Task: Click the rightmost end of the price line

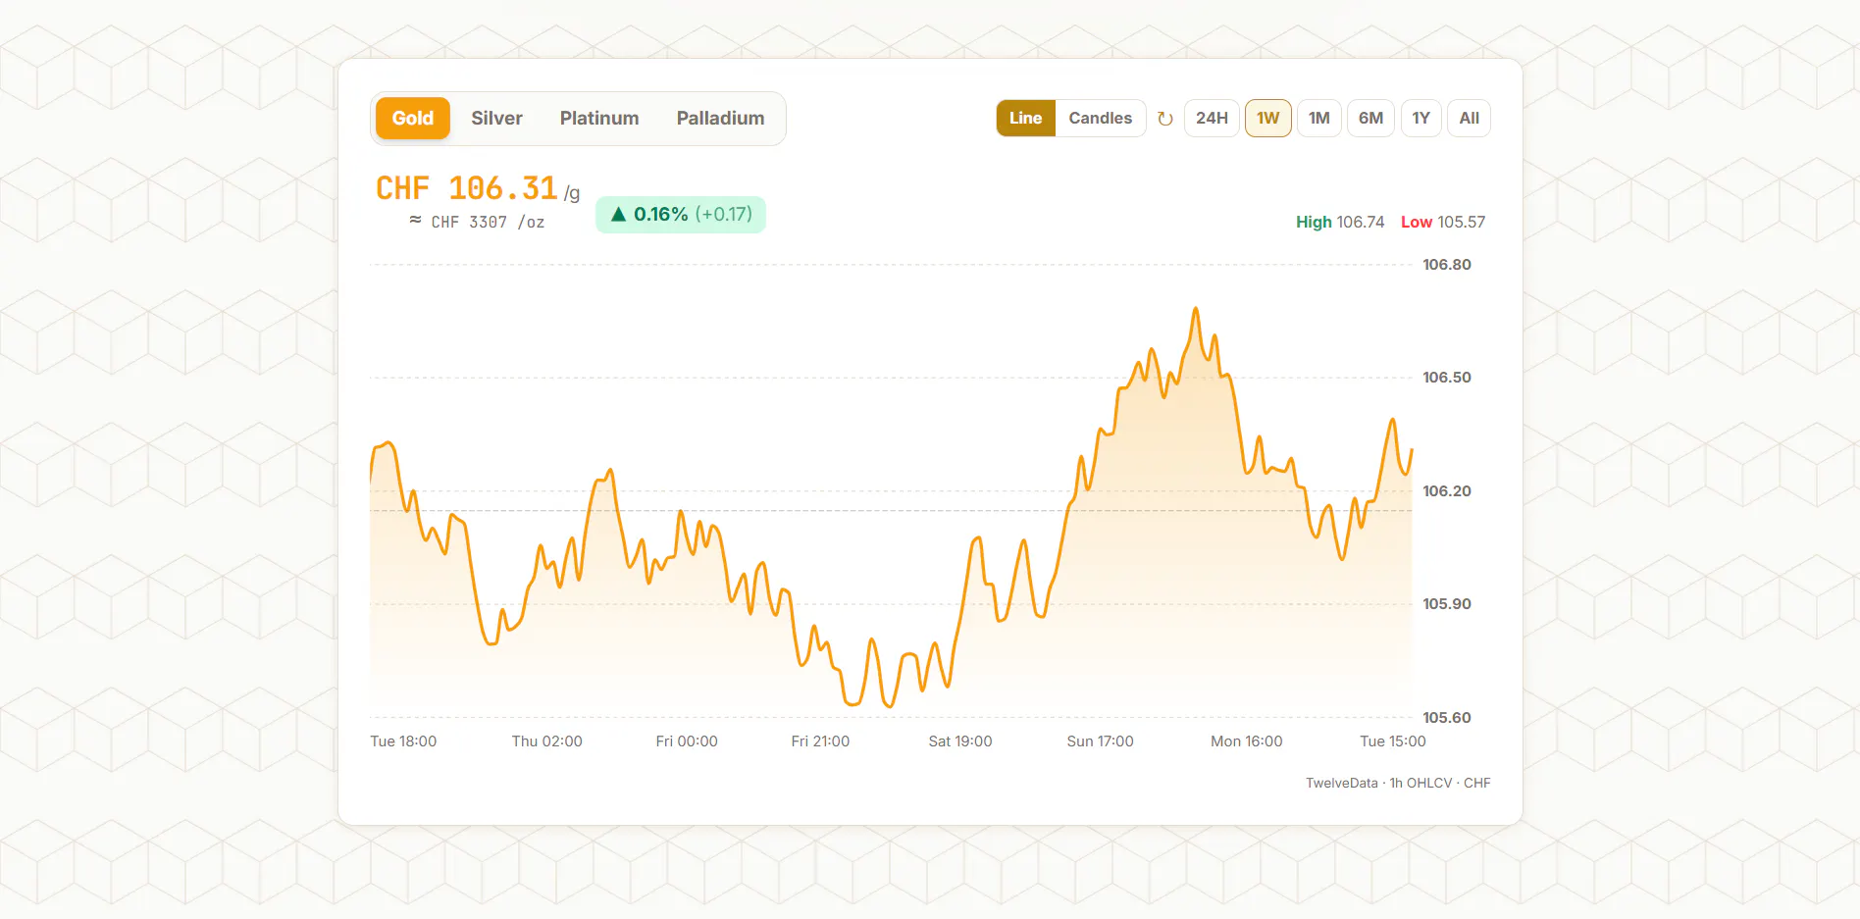Action: pyautogui.click(x=1412, y=449)
